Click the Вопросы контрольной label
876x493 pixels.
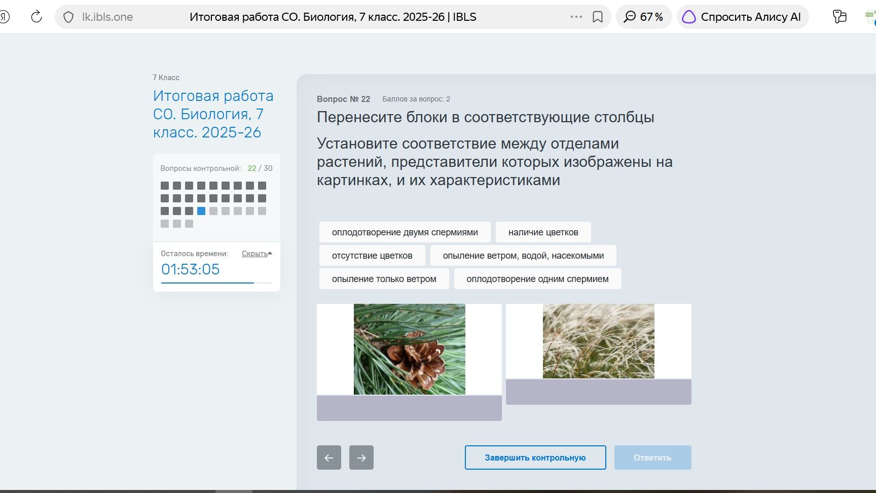tap(201, 168)
